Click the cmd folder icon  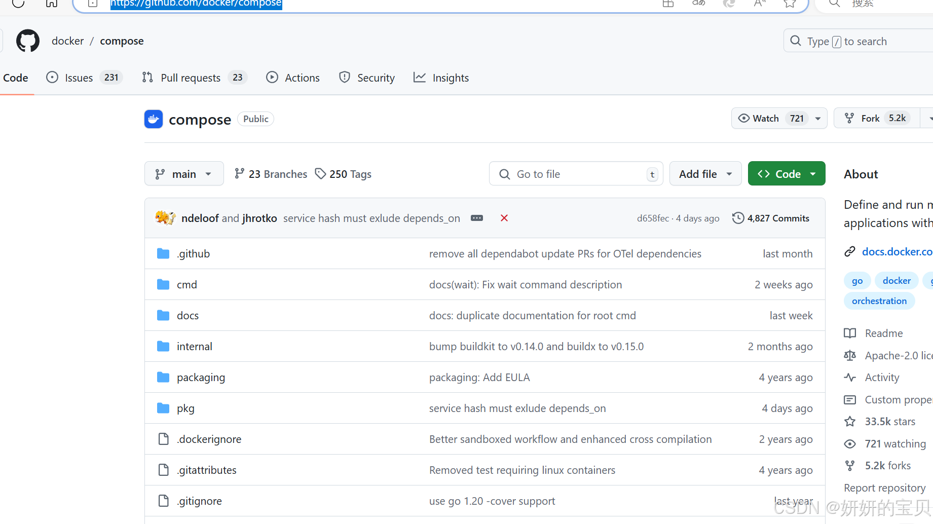click(x=163, y=284)
